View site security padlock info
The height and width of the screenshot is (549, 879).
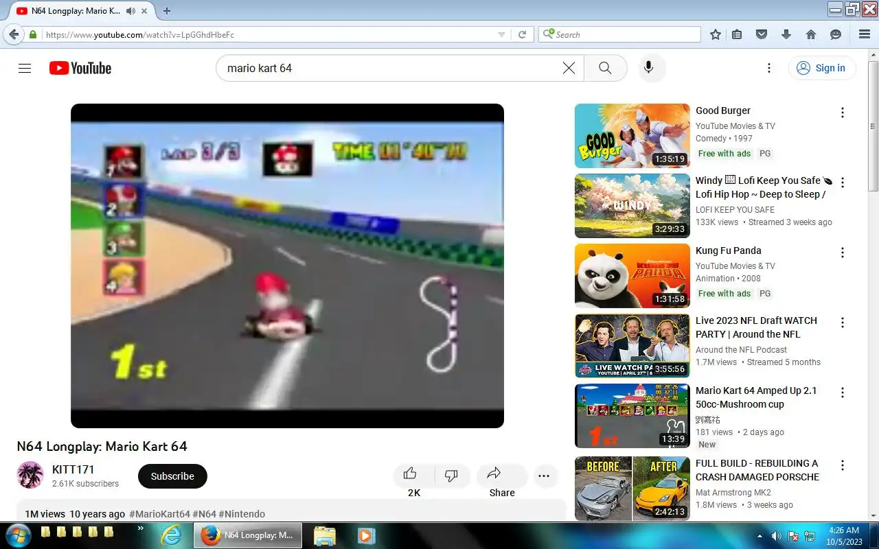click(x=32, y=34)
